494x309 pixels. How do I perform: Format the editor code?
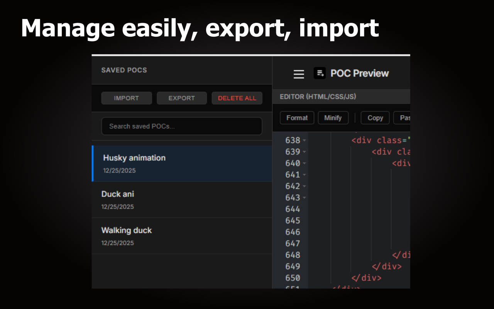(297, 118)
